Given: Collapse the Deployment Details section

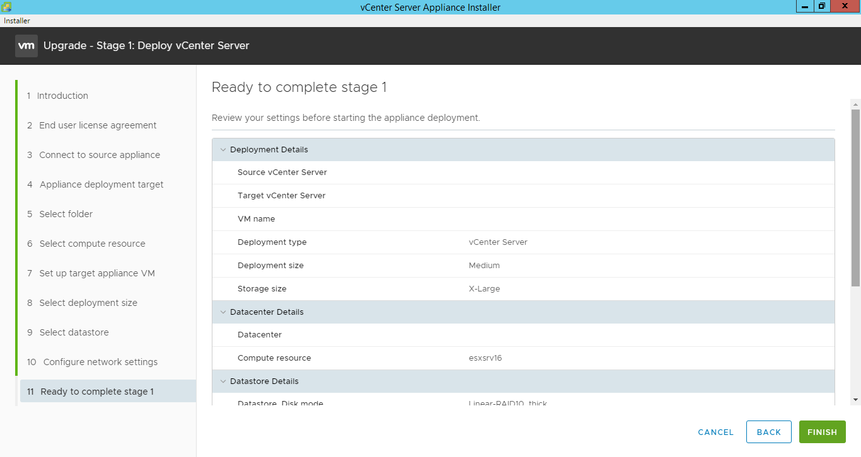Looking at the screenshot, I should [x=223, y=149].
